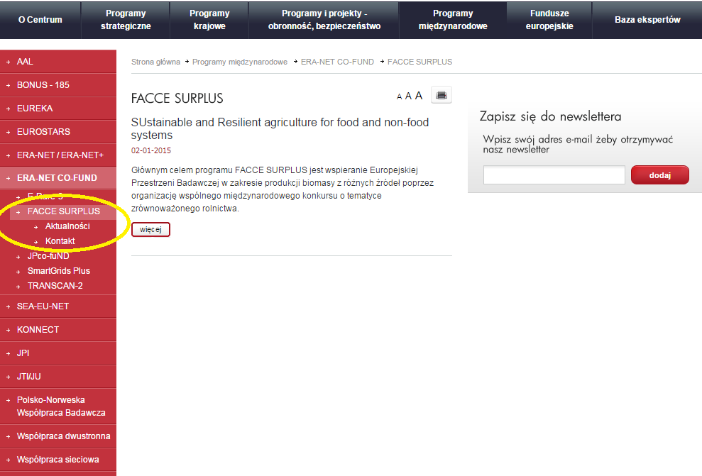Open the Baza ekspertów menu
This screenshot has width=702, height=476.
[x=647, y=20]
